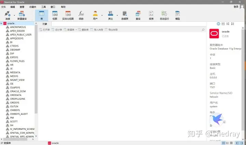The height and width of the screenshot is (145, 246).
Task: Click the 导出向导 (Export Wizard) button
Action: 111,29
